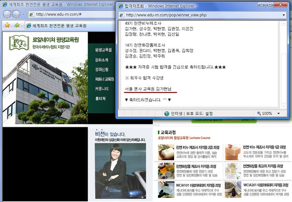The width and height of the screenshot is (292, 202).
Task: Click the IE logo in main window title bar
Action: tap(4, 4)
